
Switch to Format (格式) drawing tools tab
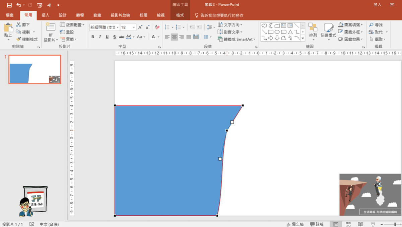tap(180, 15)
